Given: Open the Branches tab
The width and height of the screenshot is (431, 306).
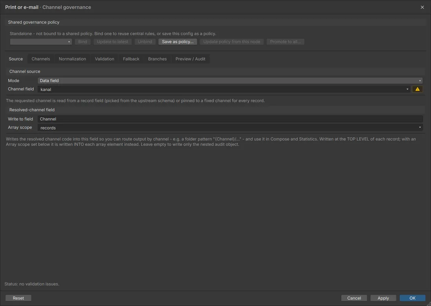Looking at the screenshot, I should (157, 59).
